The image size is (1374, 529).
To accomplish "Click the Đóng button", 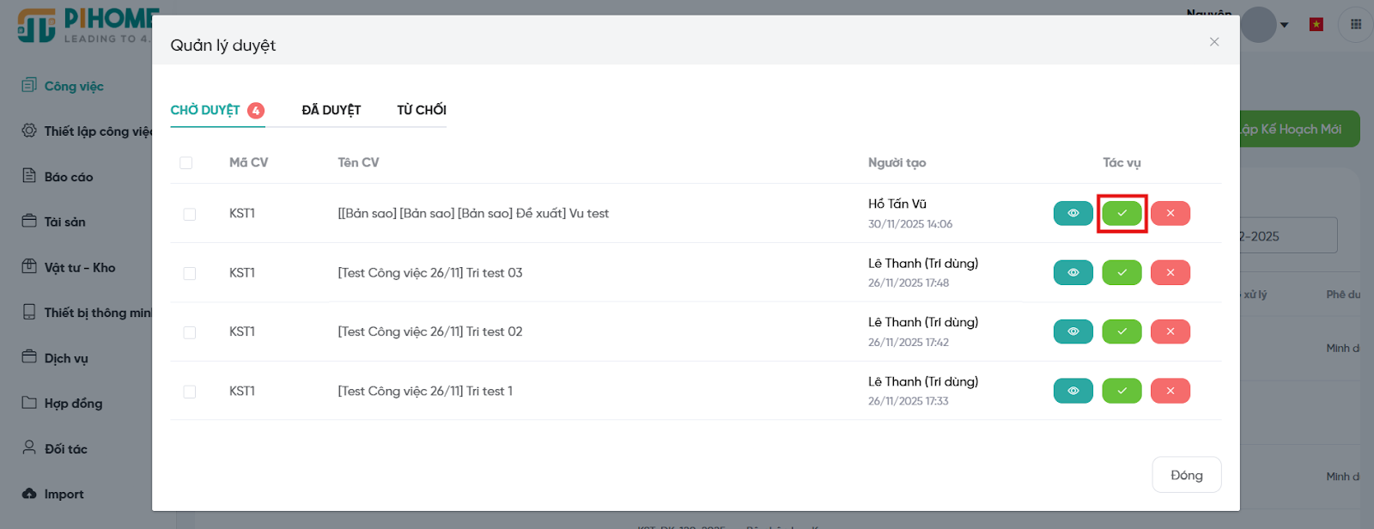I will pyautogui.click(x=1186, y=475).
